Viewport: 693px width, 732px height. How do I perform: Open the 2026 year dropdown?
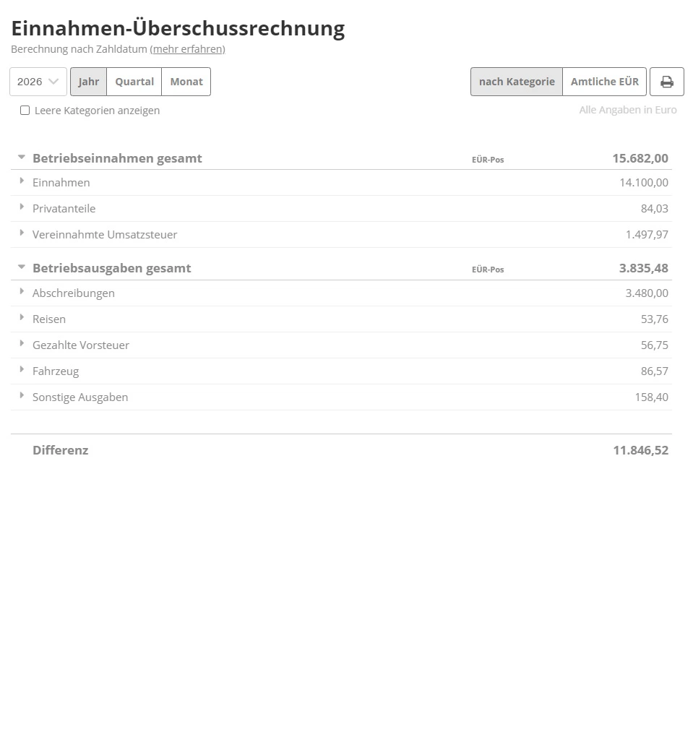[38, 82]
